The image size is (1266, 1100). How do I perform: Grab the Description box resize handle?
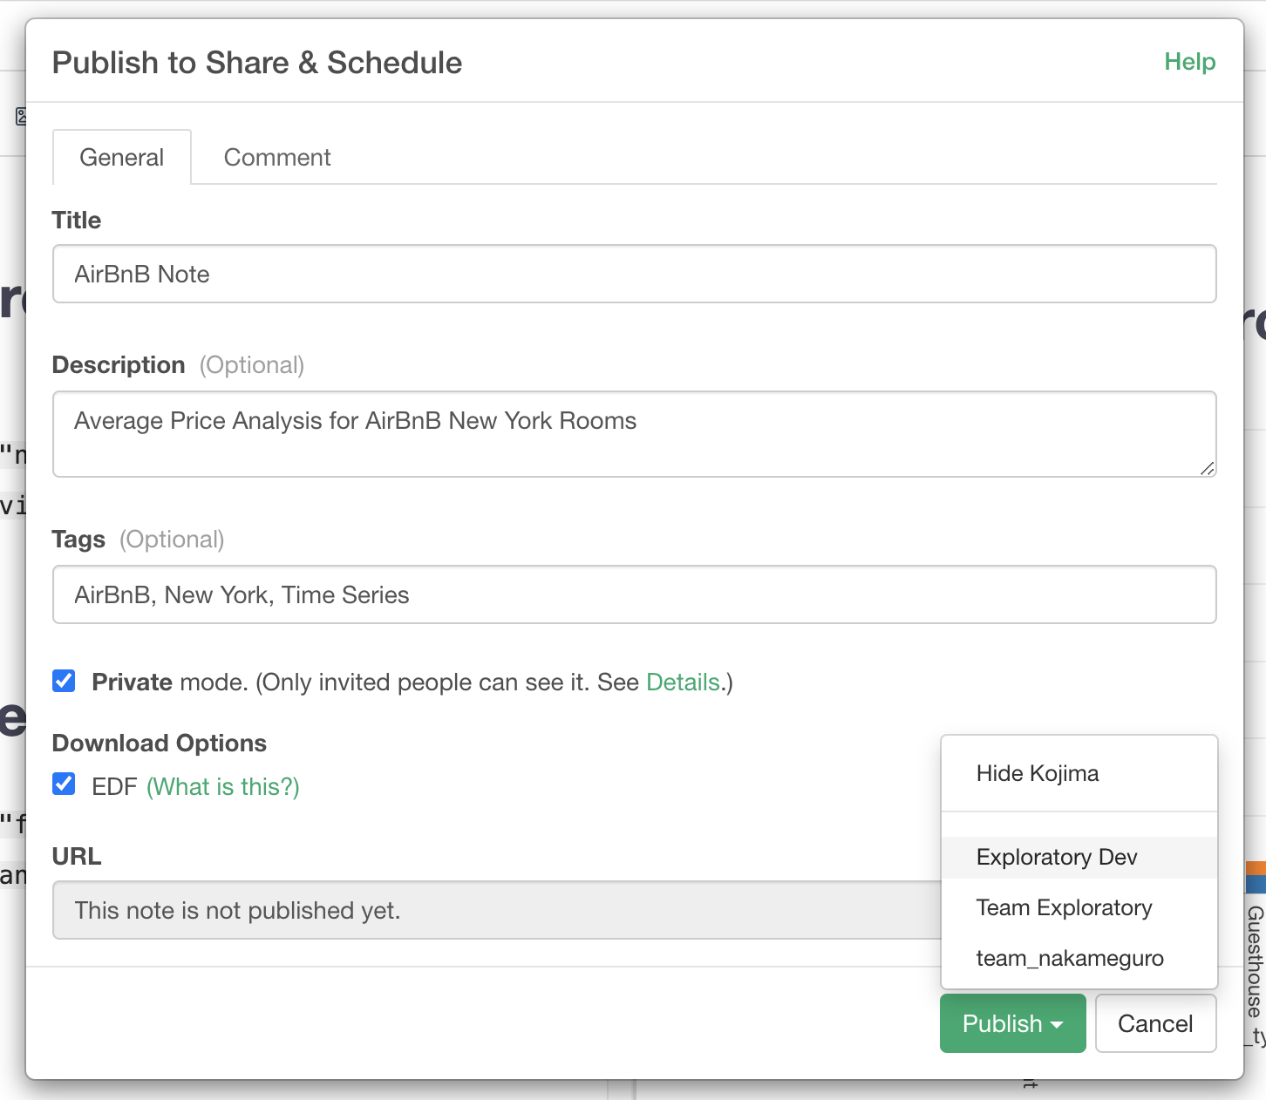point(1207,469)
